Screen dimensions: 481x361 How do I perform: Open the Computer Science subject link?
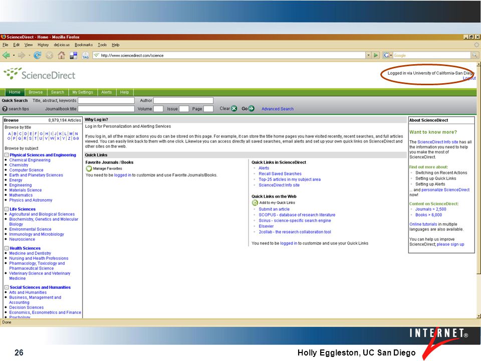tap(26, 170)
